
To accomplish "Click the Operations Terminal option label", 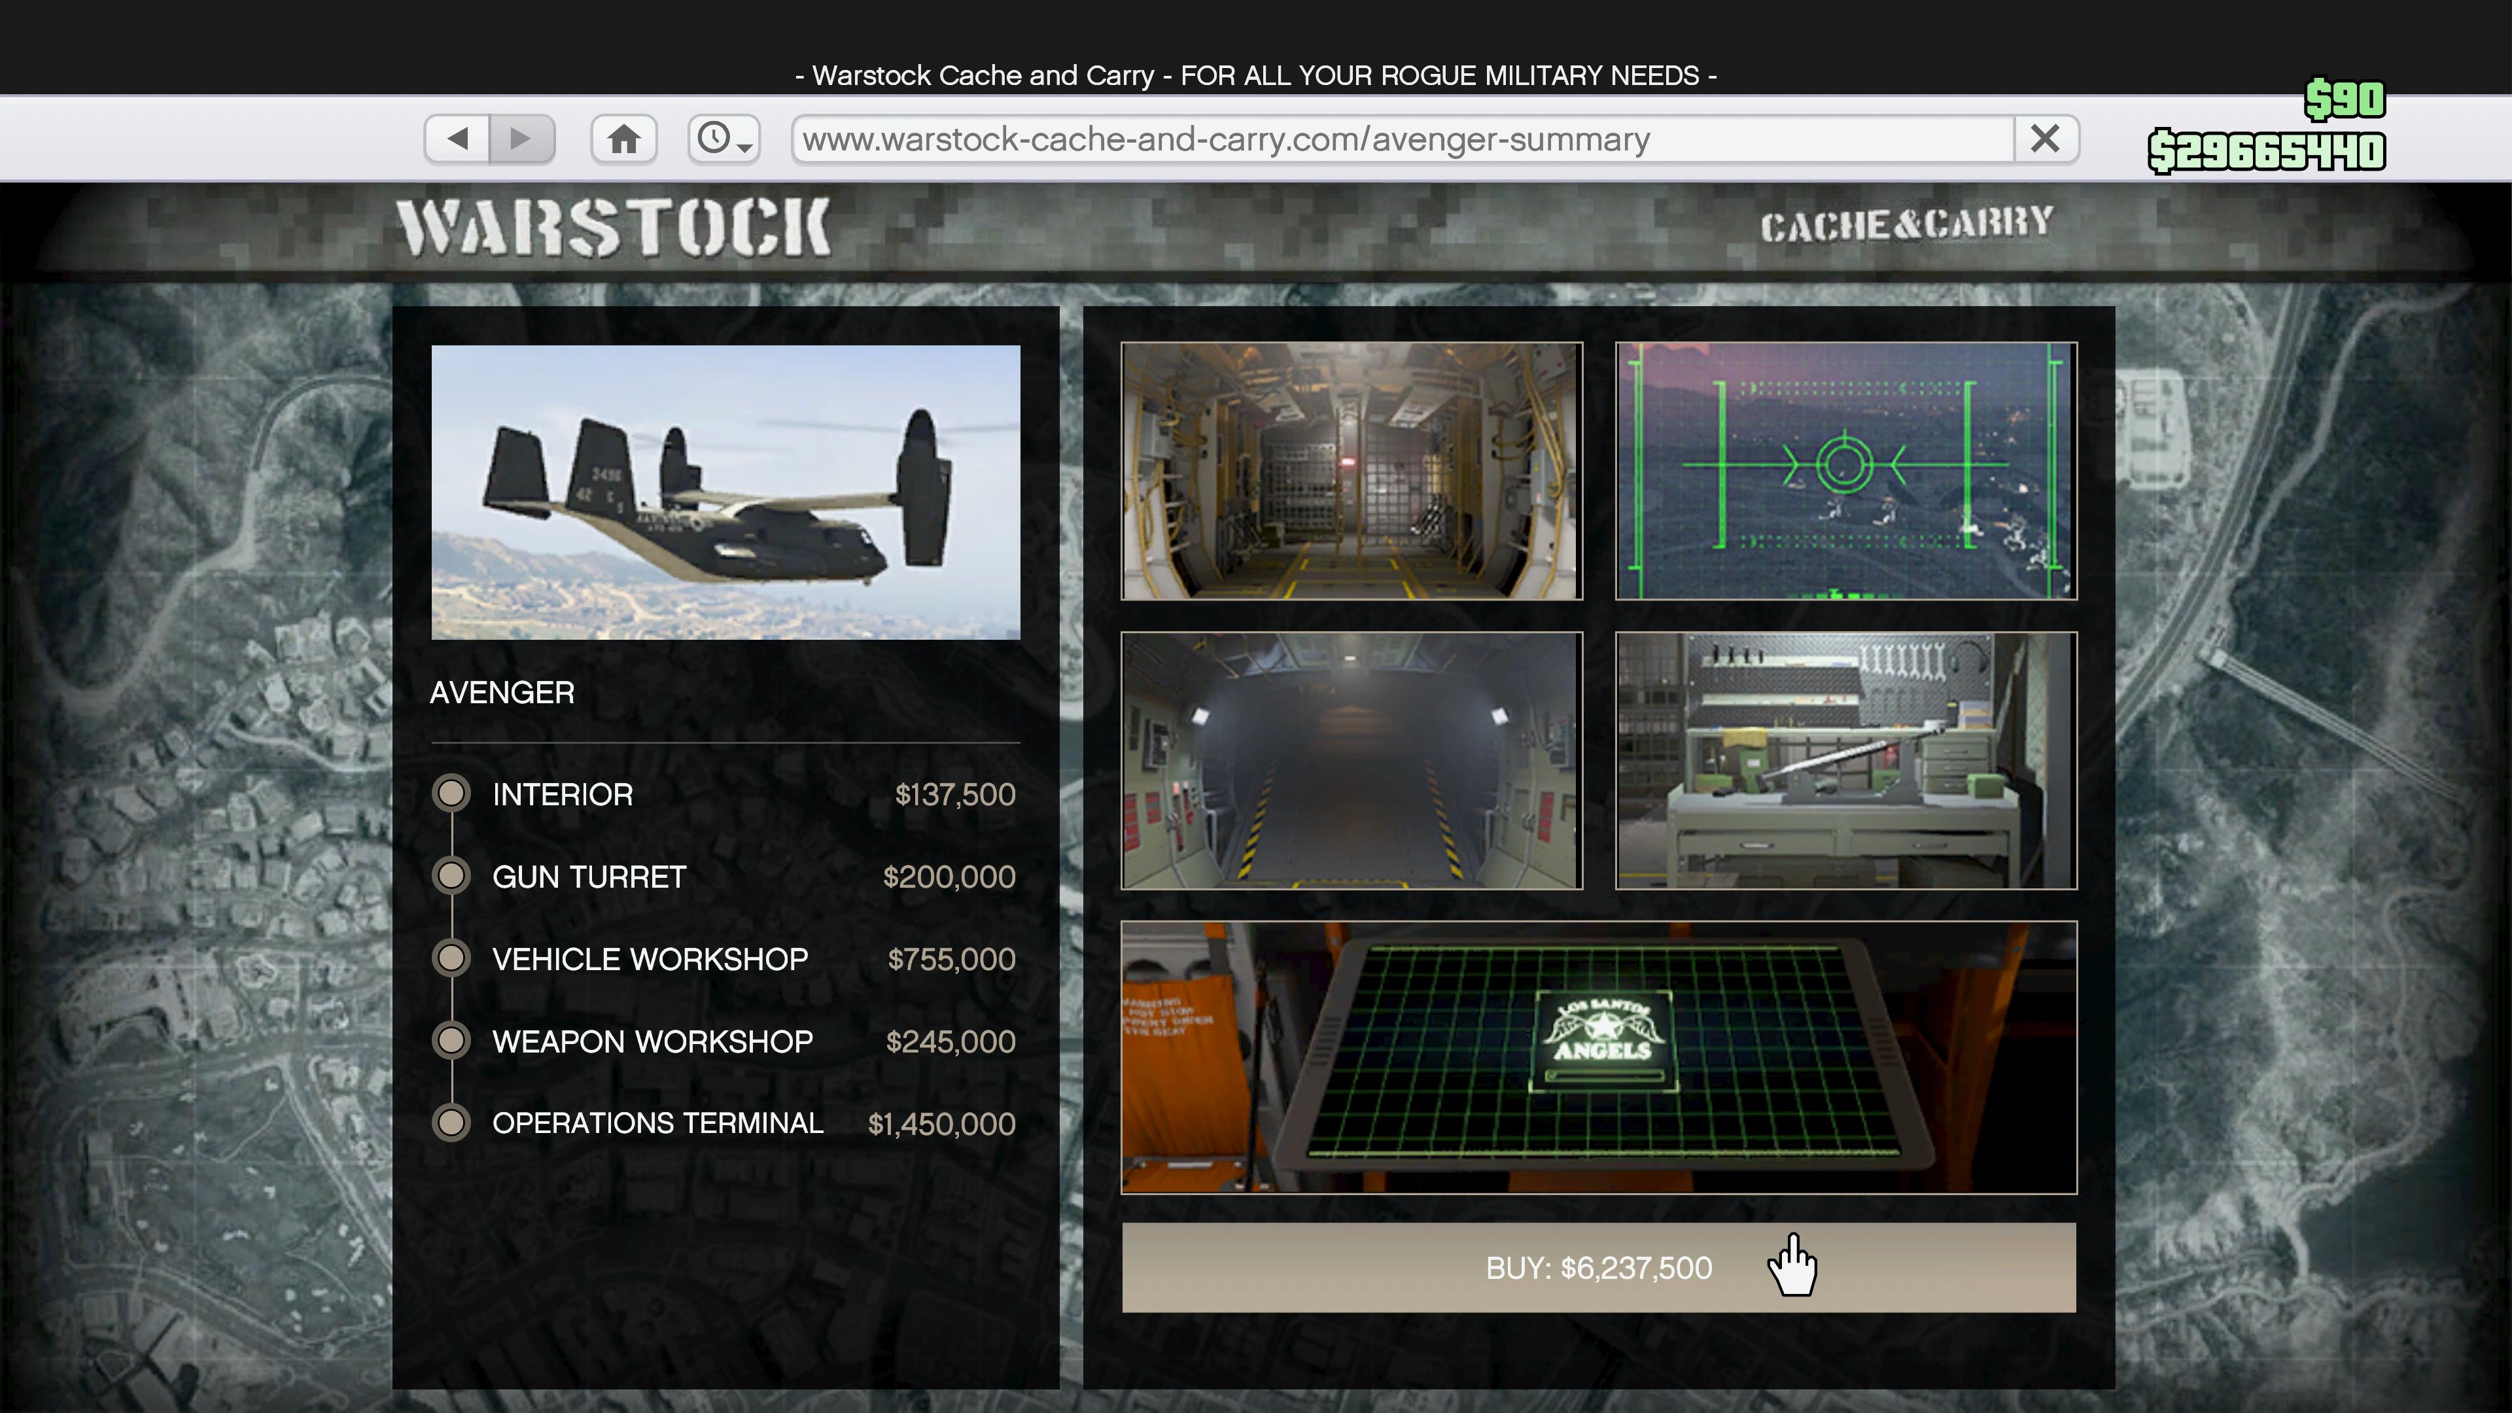I will (x=657, y=1123).
